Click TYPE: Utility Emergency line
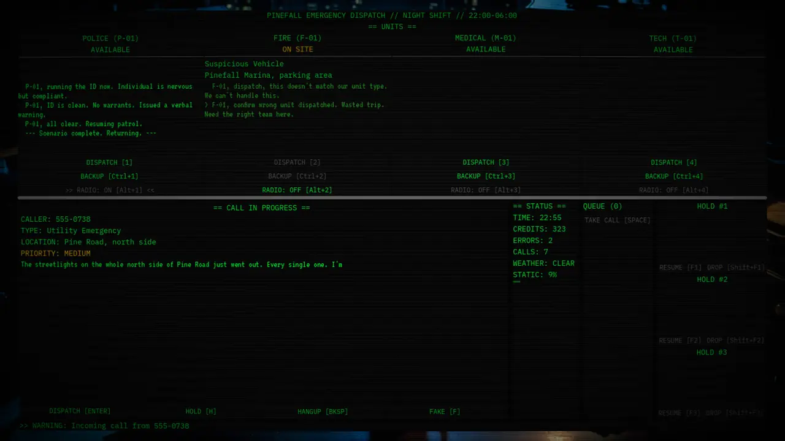785x441 pixels. [x=71, y=231]
